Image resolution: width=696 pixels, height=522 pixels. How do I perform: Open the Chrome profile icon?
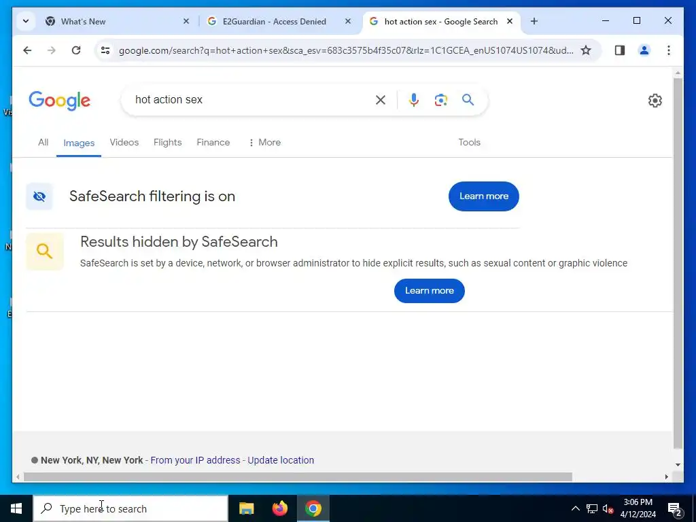click(x=644, y=50)
